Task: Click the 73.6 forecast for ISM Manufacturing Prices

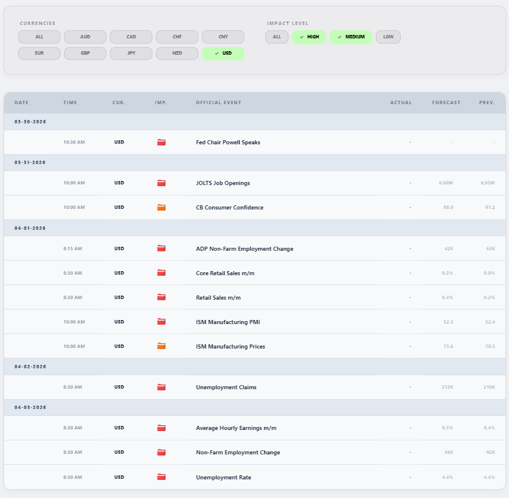Action: coord(448,346)
